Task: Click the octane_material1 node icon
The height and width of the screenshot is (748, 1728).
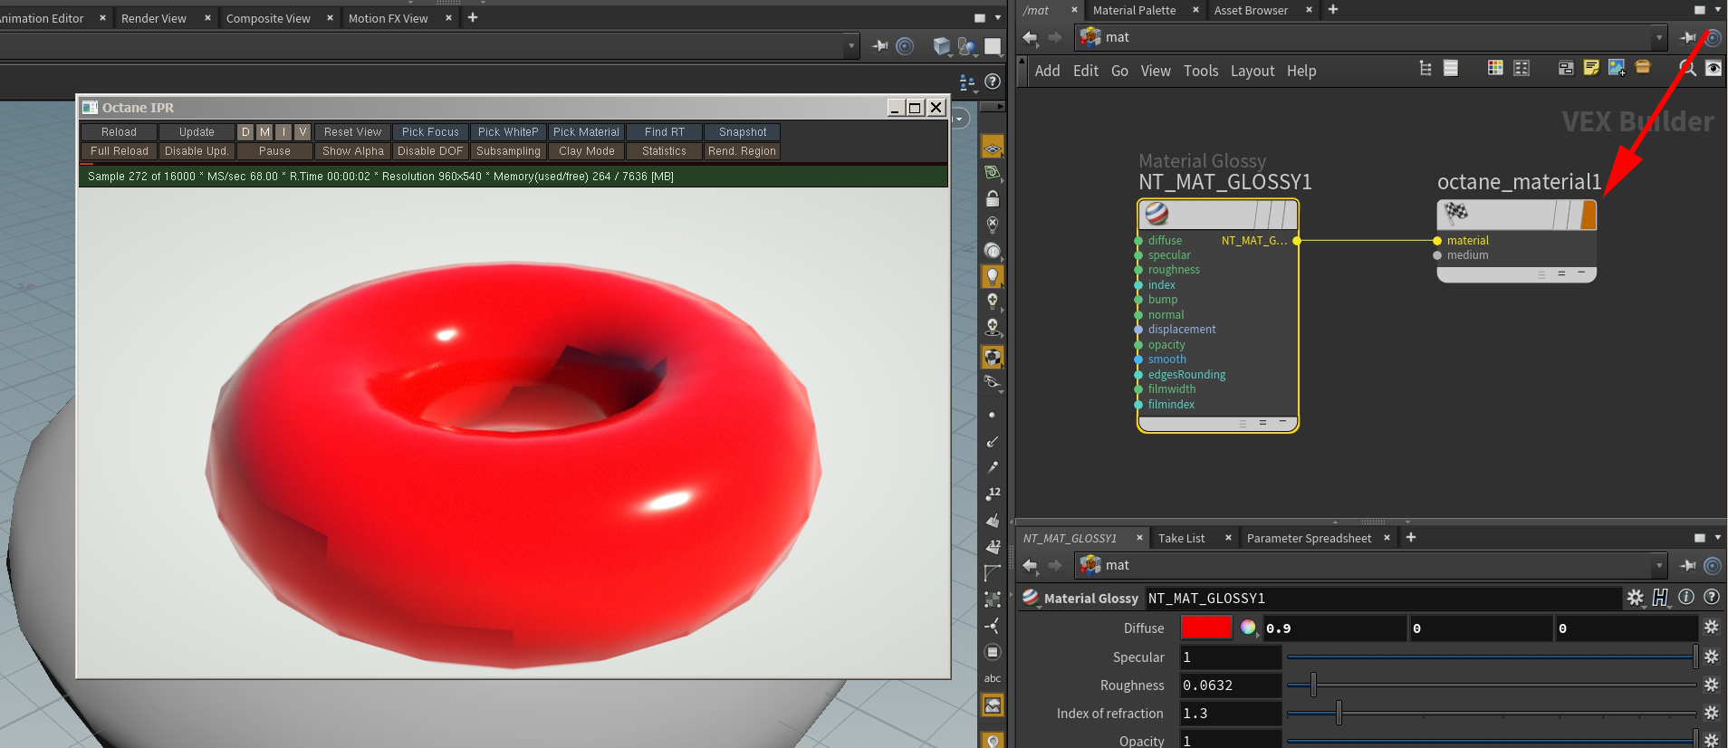Action: tap(1456, 213)
